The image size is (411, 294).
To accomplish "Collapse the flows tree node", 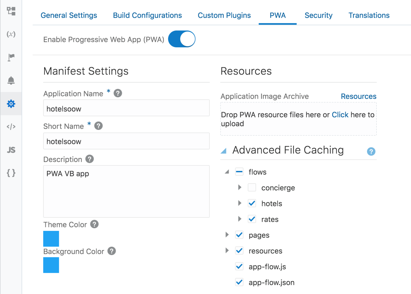I will coord(227,172).
